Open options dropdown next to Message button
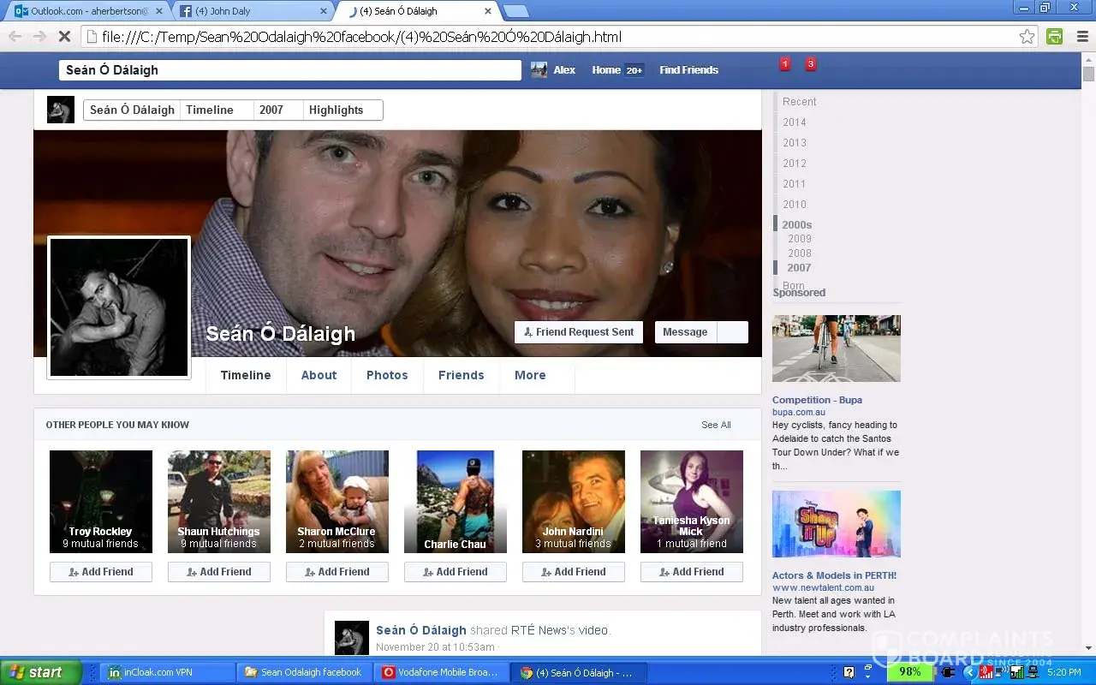Viewport: 1096px width, 685px height. coord(733,332)
